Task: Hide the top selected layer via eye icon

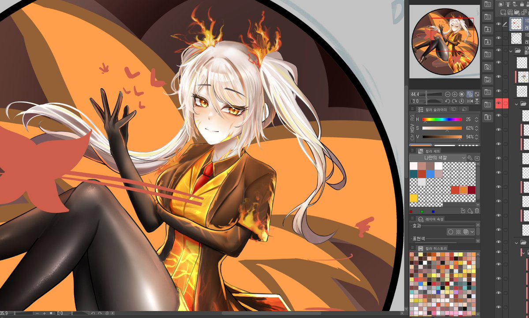Action: [x=499, y=24]
